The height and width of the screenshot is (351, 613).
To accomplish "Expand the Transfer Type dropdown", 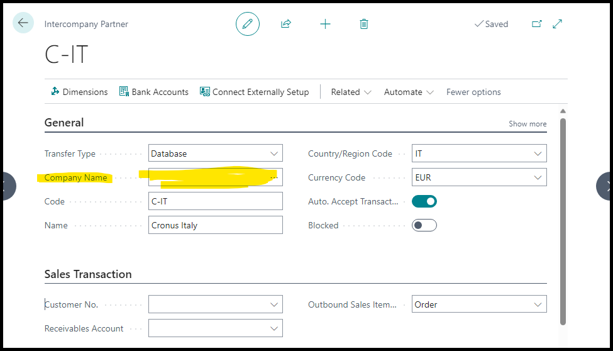I will pos(273,153).
